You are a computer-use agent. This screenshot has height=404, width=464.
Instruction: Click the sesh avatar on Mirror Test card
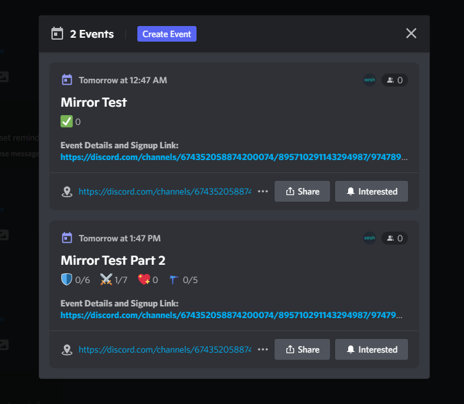coord(370,80)
